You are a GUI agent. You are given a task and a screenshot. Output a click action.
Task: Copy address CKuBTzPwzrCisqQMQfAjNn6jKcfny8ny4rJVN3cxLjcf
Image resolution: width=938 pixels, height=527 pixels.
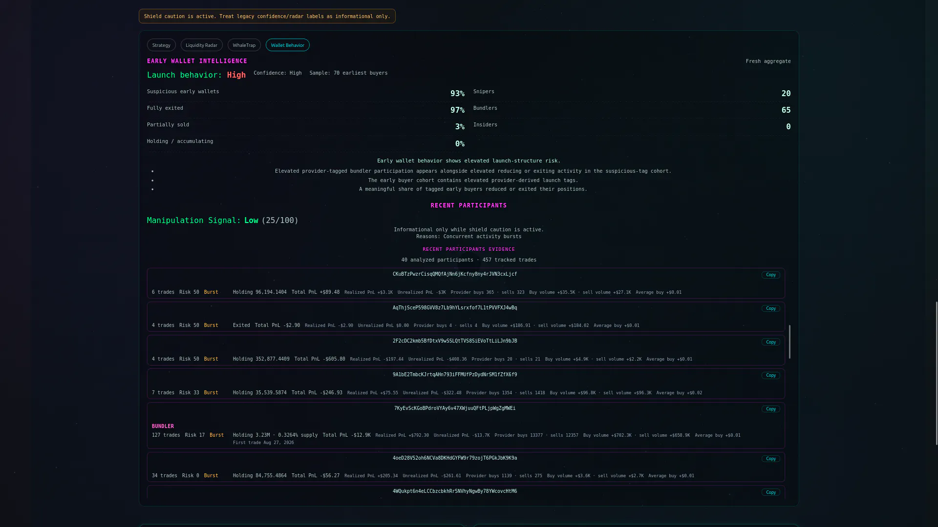point(770,275)
